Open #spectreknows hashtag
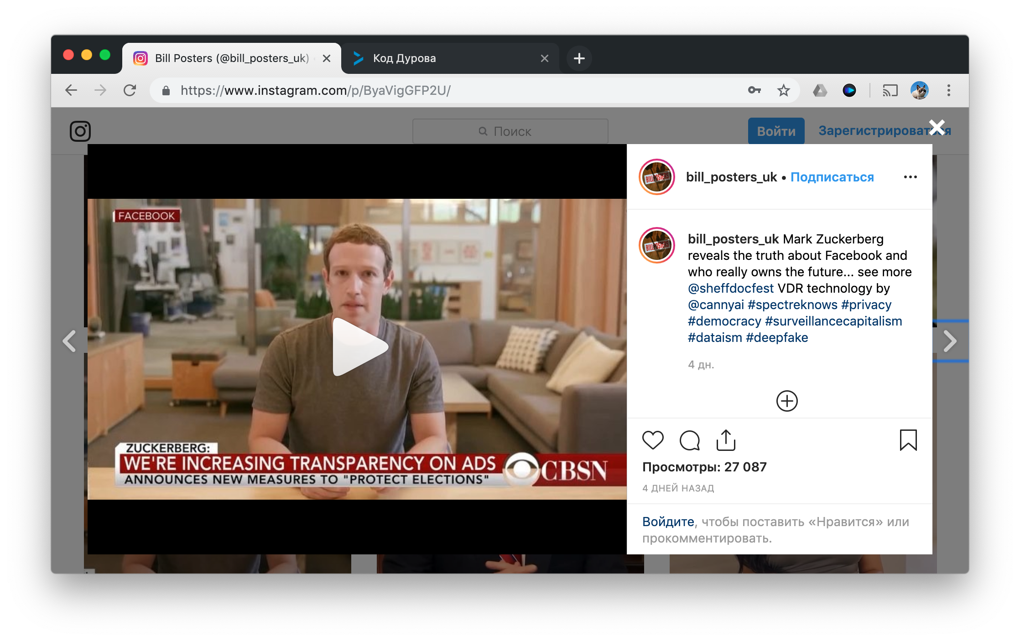 pos(792,305)
